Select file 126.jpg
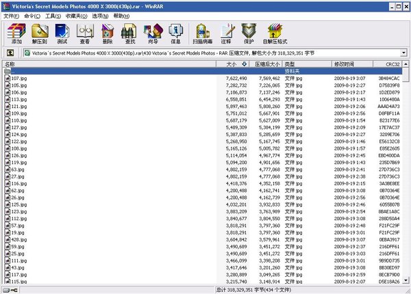This screenshot has height=294, width=411. point(19,156)
